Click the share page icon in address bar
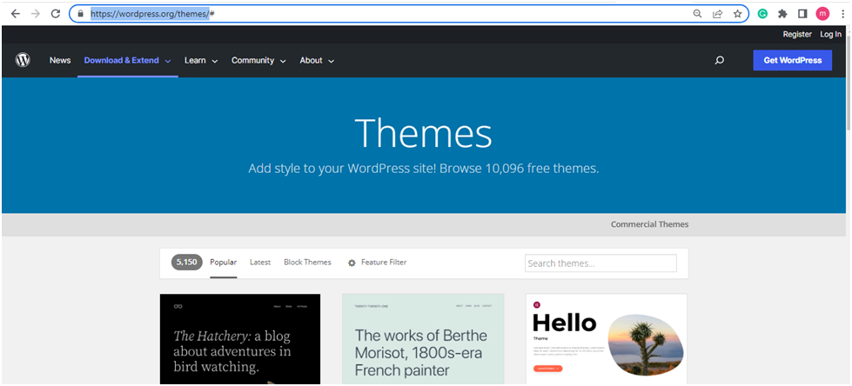Image resolution: width=852 pixels, height=386 pixels. click(x=717, y=14)
